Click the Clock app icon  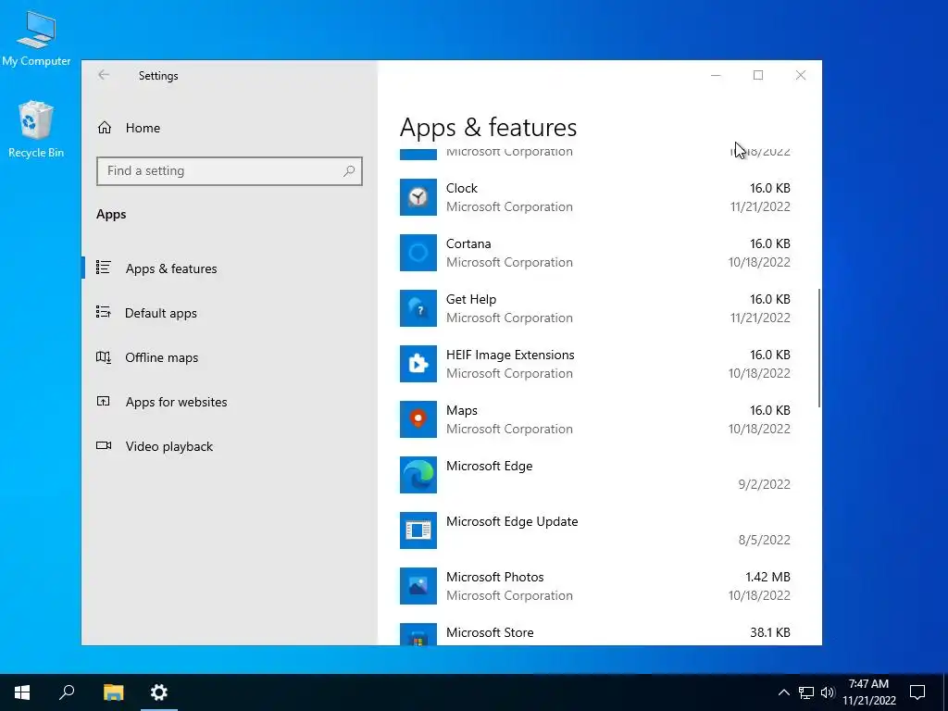[x=418, y=197]
